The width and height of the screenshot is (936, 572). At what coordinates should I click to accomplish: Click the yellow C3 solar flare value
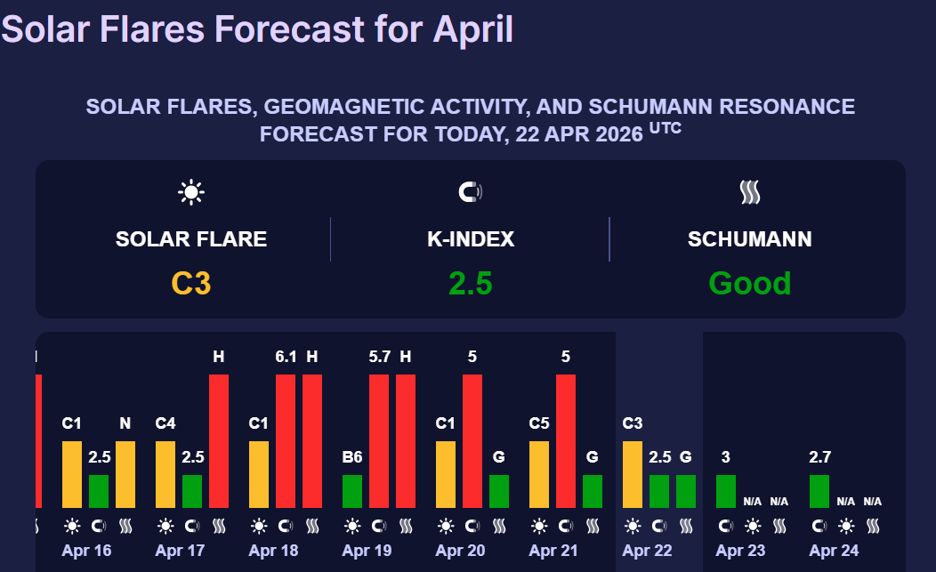click(x=191, y=284)
